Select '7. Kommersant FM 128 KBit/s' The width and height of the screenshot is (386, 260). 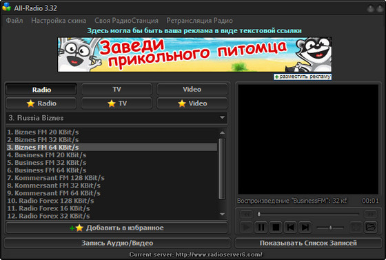pyautogui.click(x=112, y=178)
